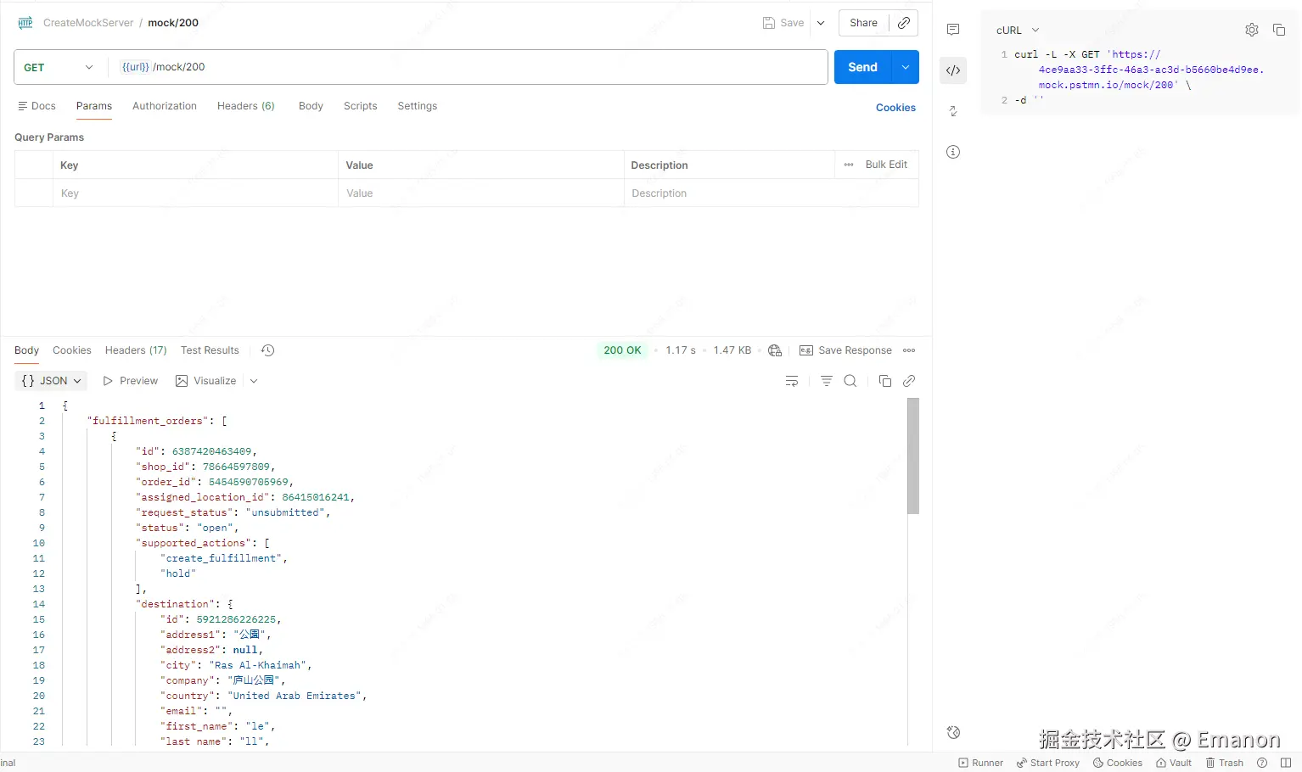Send the request

tap(863, 67)
